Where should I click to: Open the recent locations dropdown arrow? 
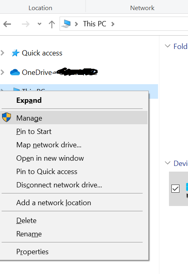click(x=40, y=24)
